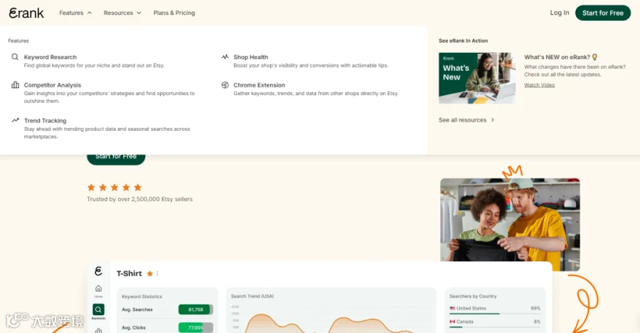This screenshot has width=640, height=333.
Task: Open the Competitor Analysis feature
Action: 52,85
